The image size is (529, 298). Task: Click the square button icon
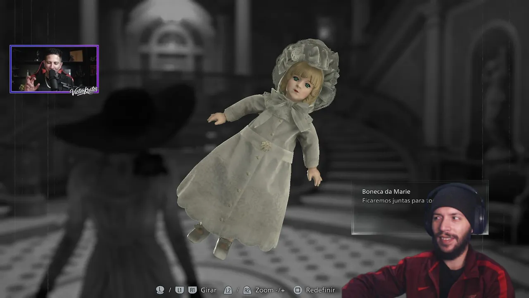pos(297,290)
